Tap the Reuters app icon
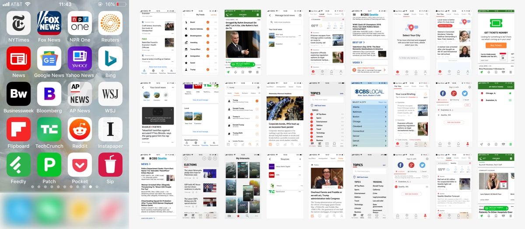The height and width of the screenshot is (229, 525). pos(110,23)
